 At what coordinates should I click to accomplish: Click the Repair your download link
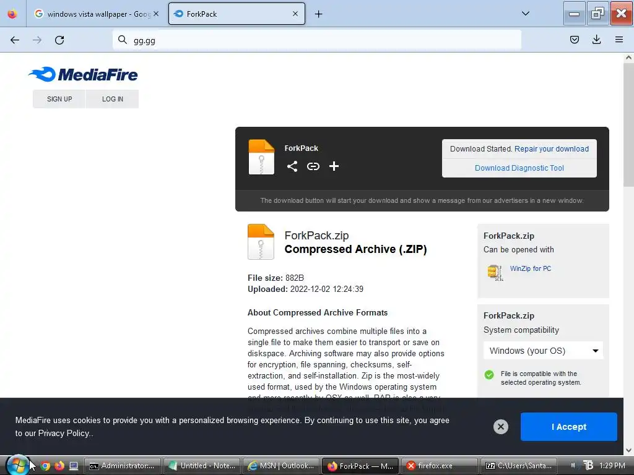(x=552, y=148)
